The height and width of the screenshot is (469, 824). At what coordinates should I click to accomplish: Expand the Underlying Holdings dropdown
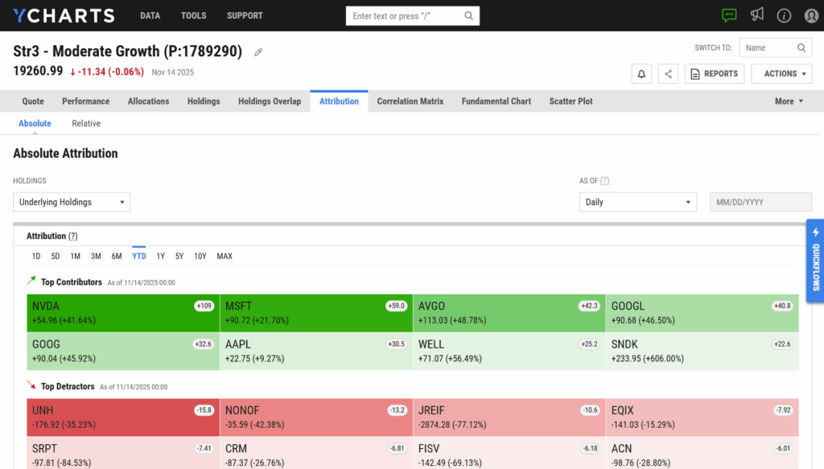click(x=72, y=202)
